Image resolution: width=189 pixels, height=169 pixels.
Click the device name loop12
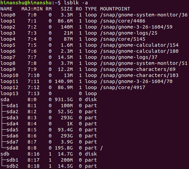pos(9,87)
